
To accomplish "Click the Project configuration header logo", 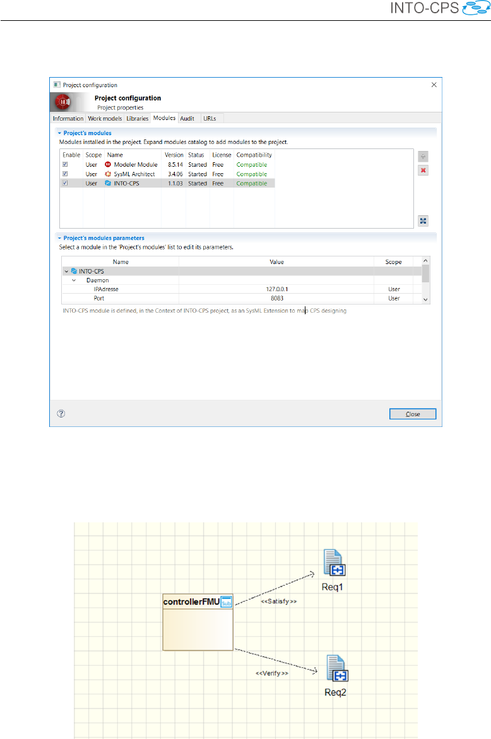I will (x=62, y=102).
